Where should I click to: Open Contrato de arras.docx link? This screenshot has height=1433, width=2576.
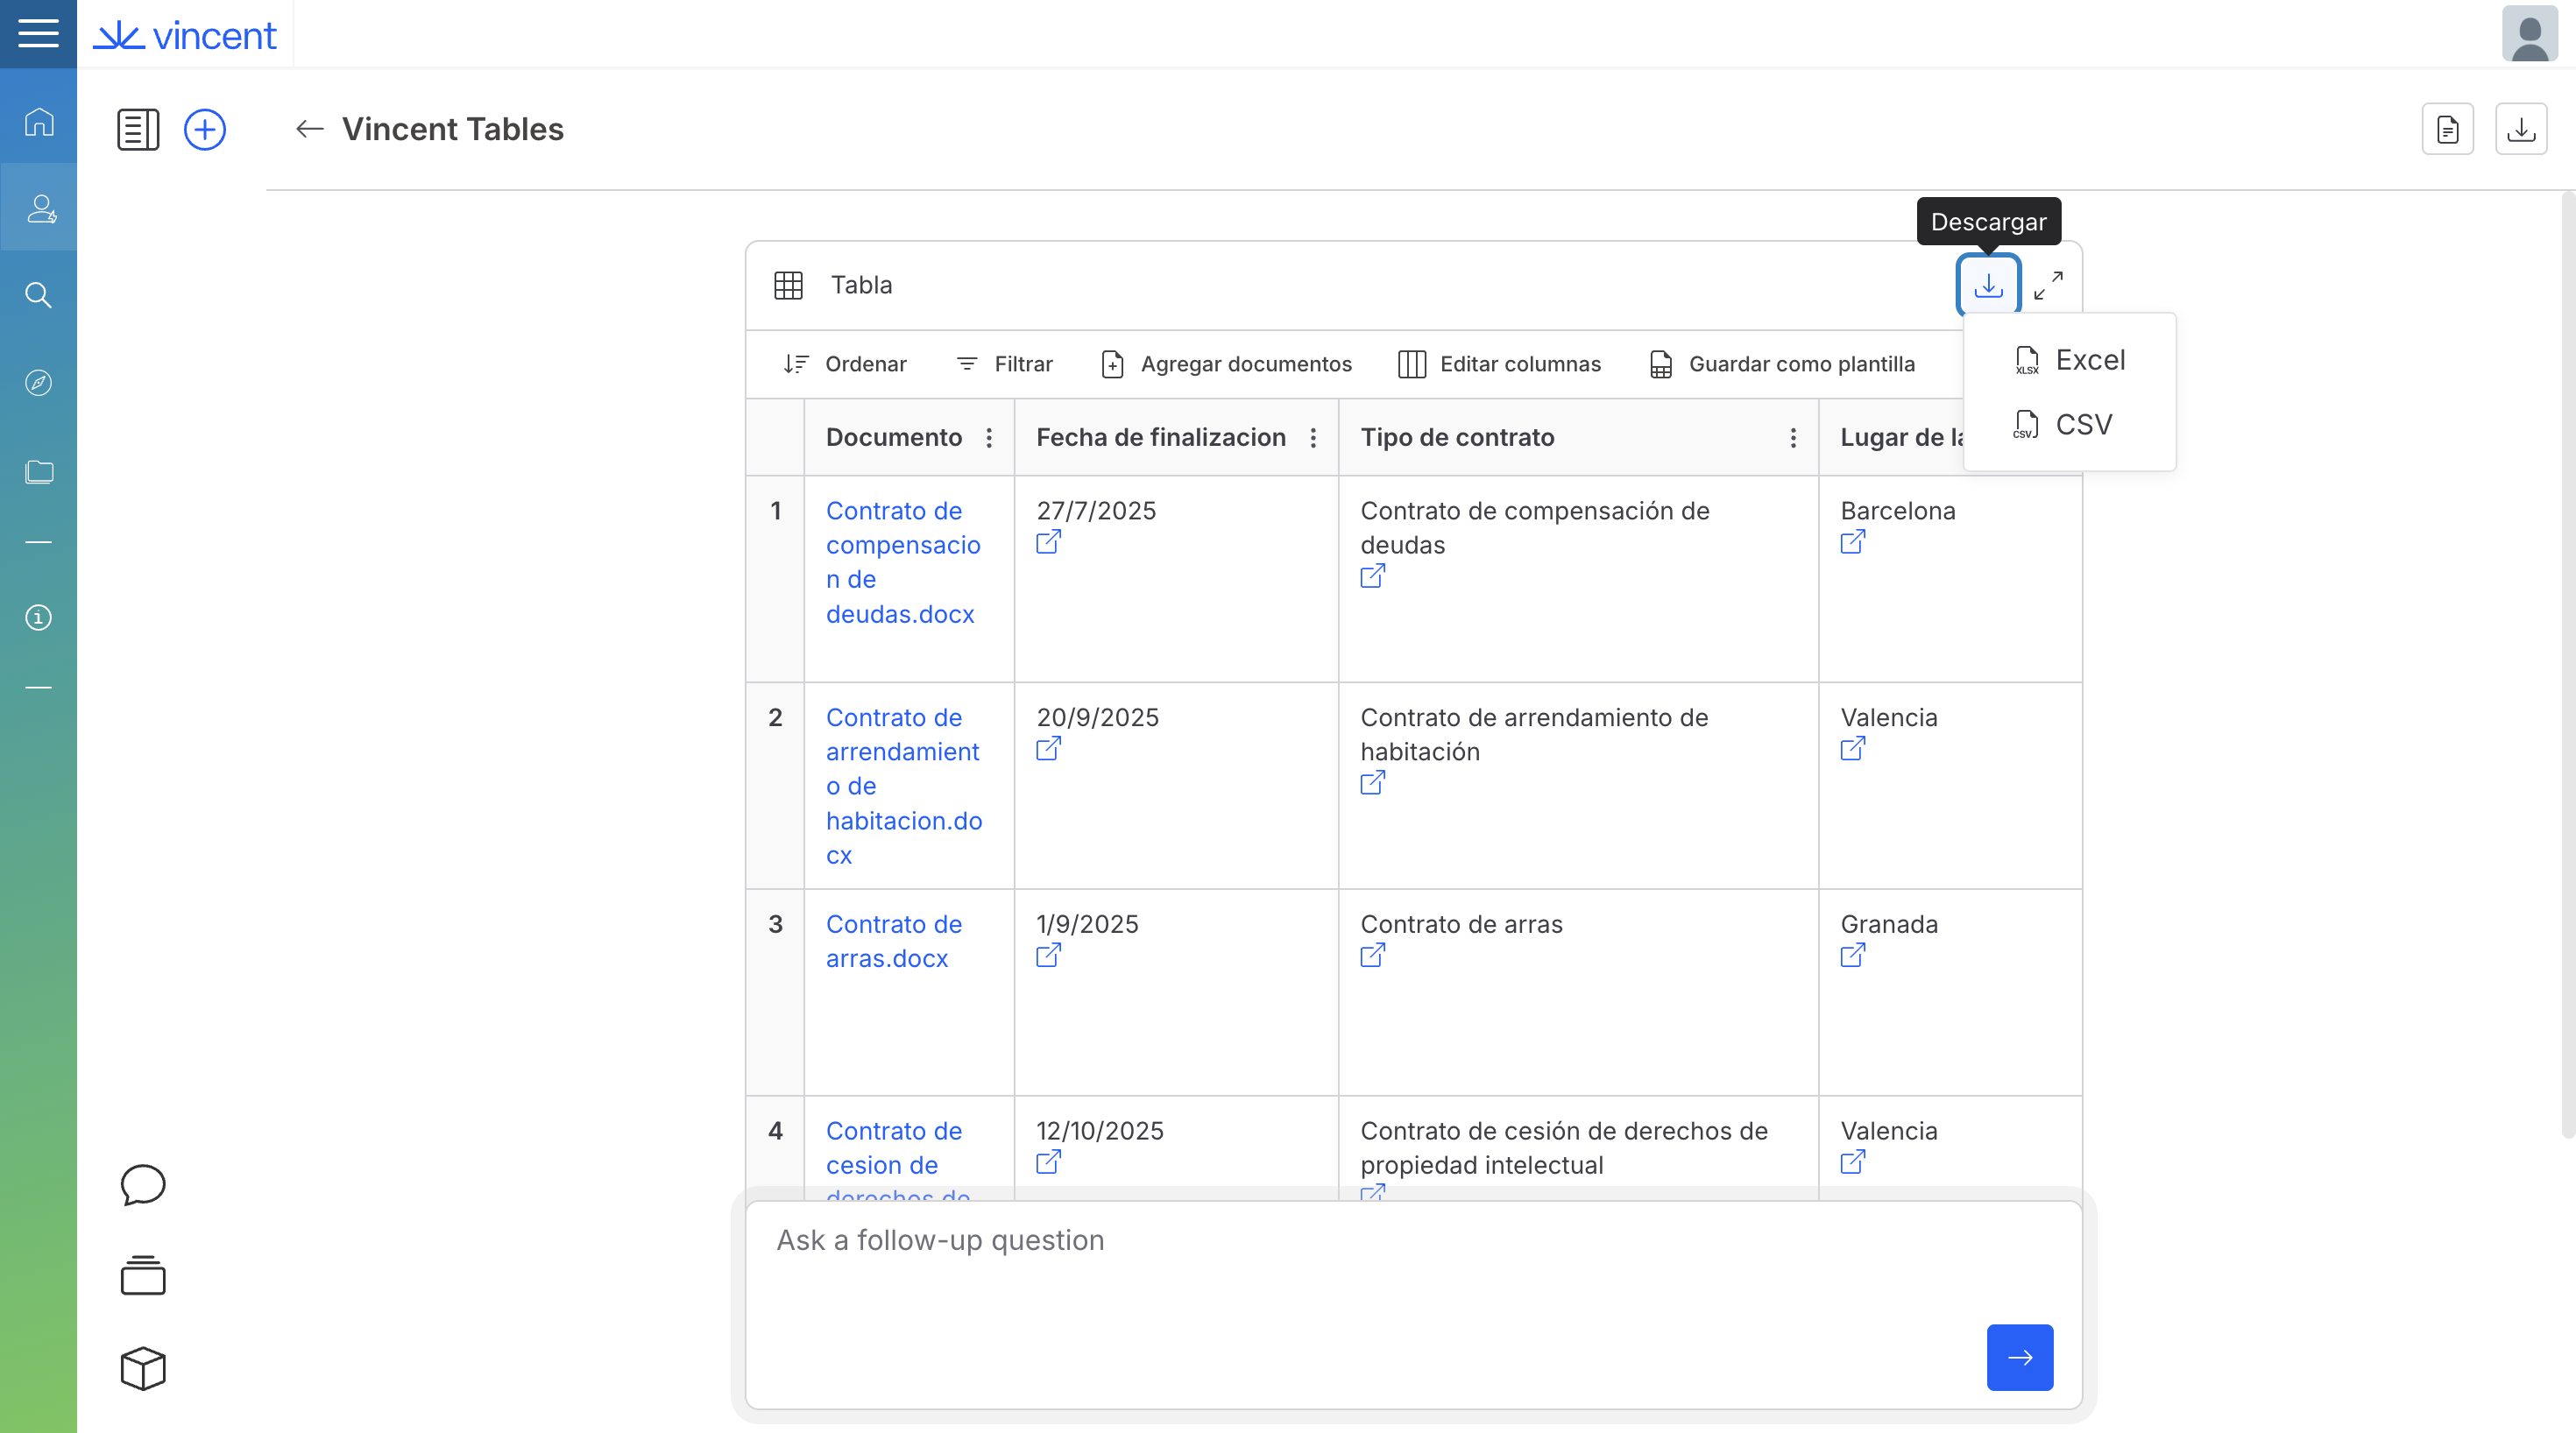[x=893, y=941]
